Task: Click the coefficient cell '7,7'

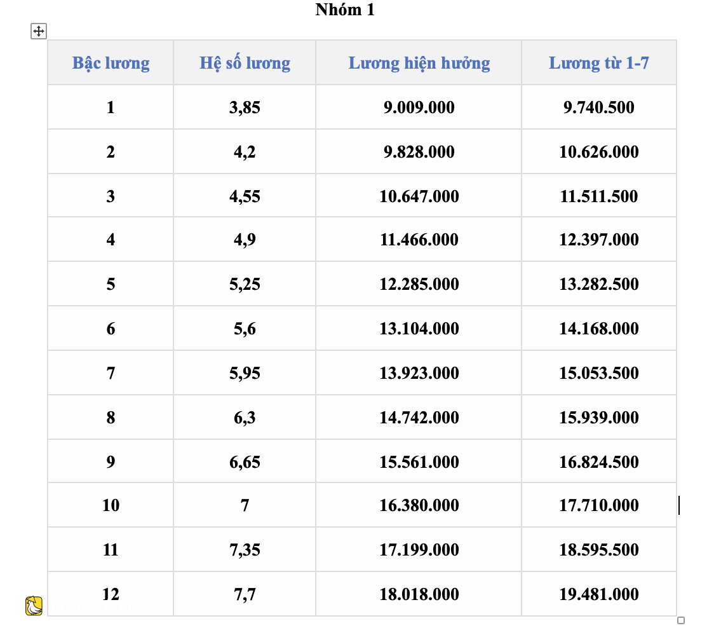Action: (245, 594)
